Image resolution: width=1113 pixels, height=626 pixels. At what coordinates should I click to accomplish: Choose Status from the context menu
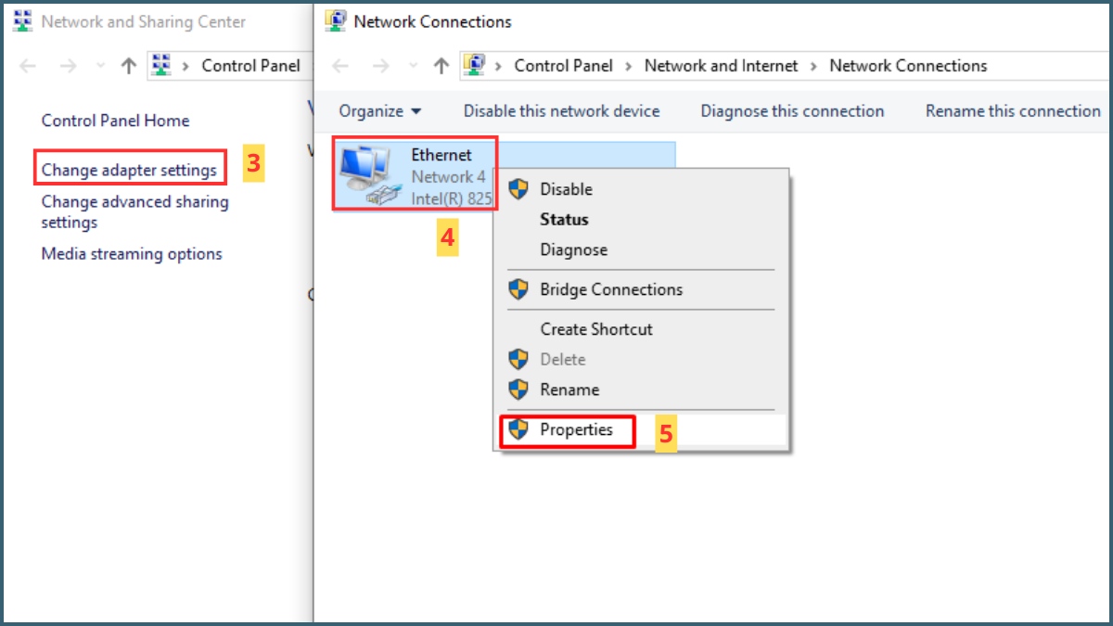coord(564,219)
